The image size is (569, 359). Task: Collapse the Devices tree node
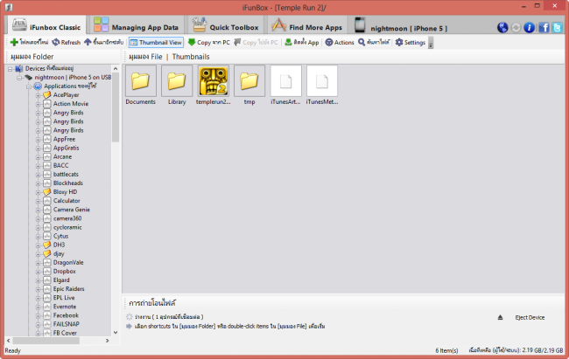tap(11, 69)
